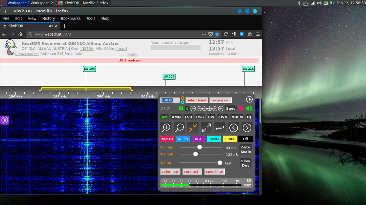This screenshot has width=366, height=205.
Task: Select CW demodulation mode
Action: tap(211, 117)
